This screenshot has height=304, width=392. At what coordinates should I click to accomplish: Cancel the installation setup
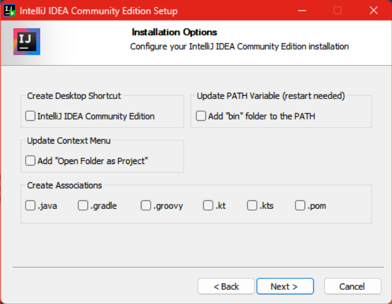pyautogui.click(x=352, y=286)
